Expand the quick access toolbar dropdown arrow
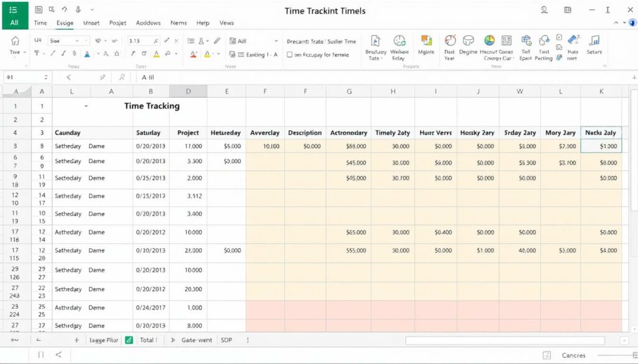638x364 pixels. coord(92,10)
